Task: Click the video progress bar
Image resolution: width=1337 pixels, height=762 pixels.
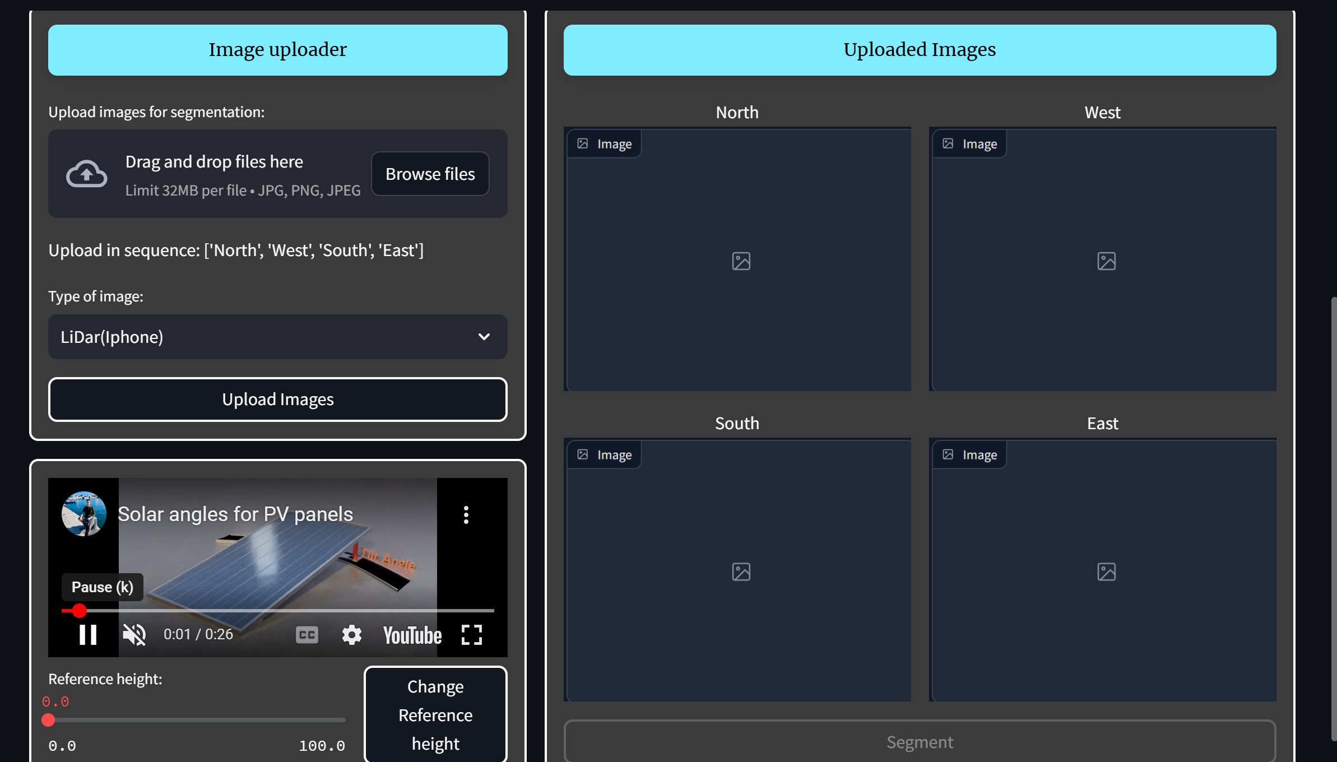Action: (280, 610)
